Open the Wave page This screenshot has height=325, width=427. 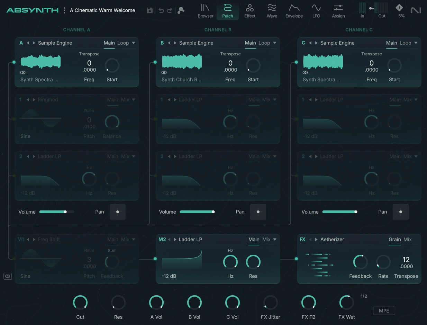tap(272, 11)
